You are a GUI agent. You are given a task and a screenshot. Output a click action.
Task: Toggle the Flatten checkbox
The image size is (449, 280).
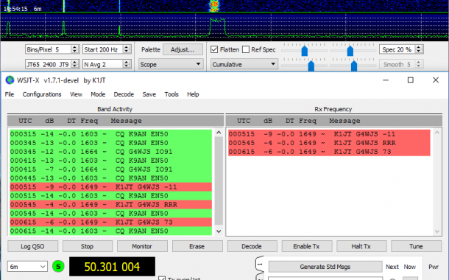[x=214, y=49]
